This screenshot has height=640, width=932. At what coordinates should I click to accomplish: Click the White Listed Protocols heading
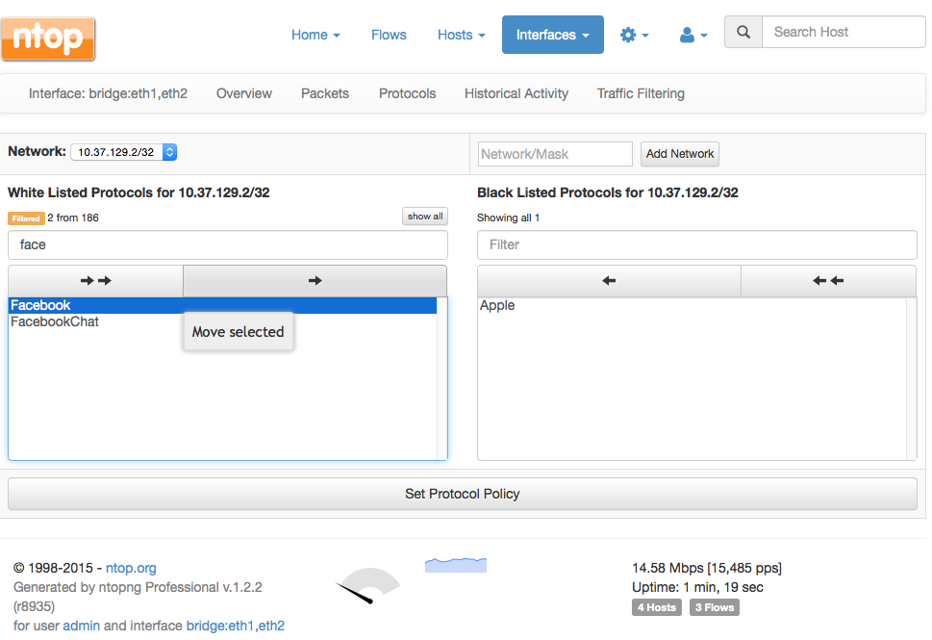(x=139, y=192)
